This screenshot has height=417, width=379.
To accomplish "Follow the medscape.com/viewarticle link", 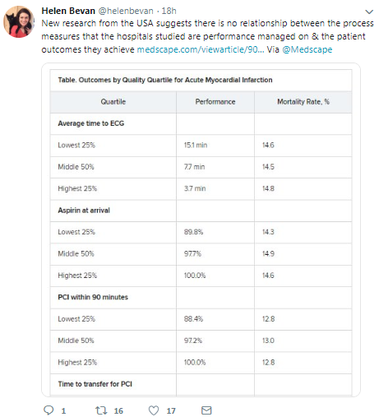I will pyautogui.click(x=201, y=49).
